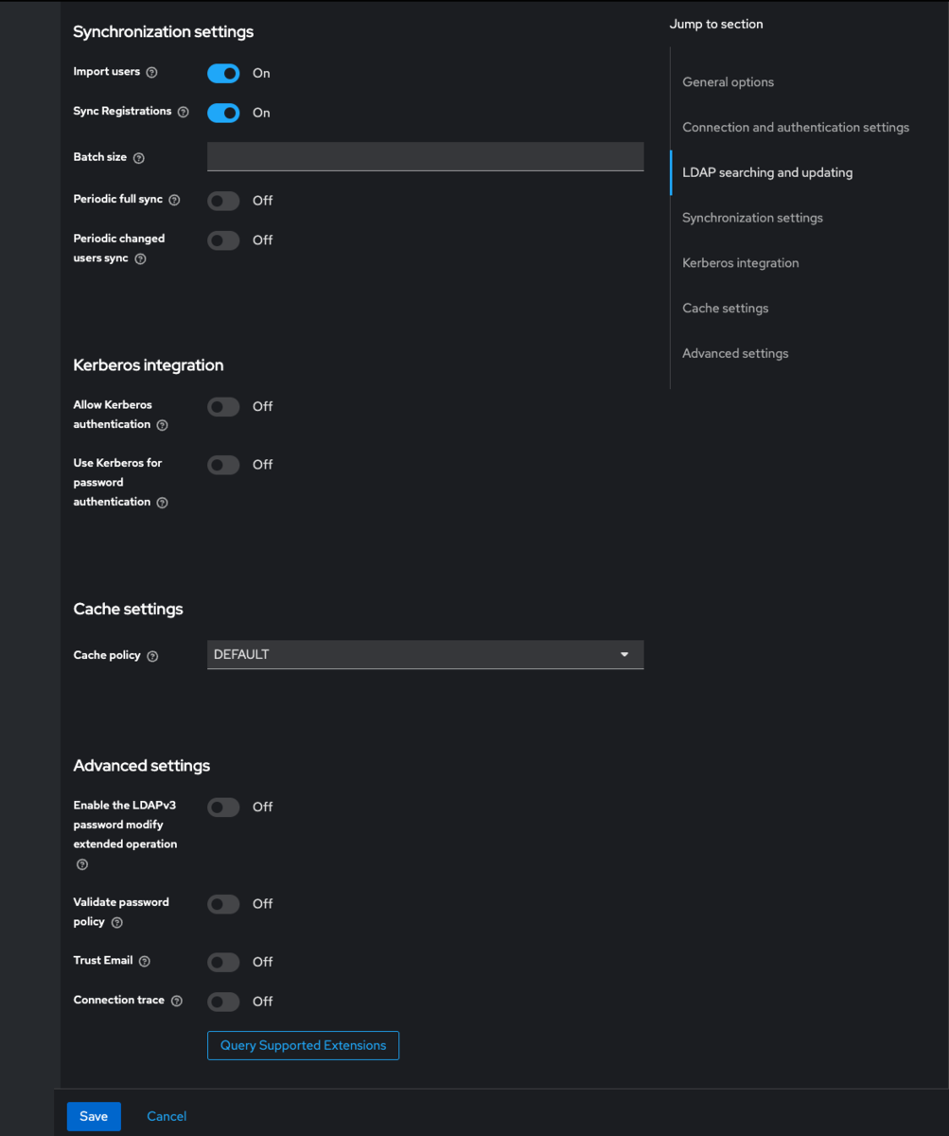Jump to General options section

[728, 82]
